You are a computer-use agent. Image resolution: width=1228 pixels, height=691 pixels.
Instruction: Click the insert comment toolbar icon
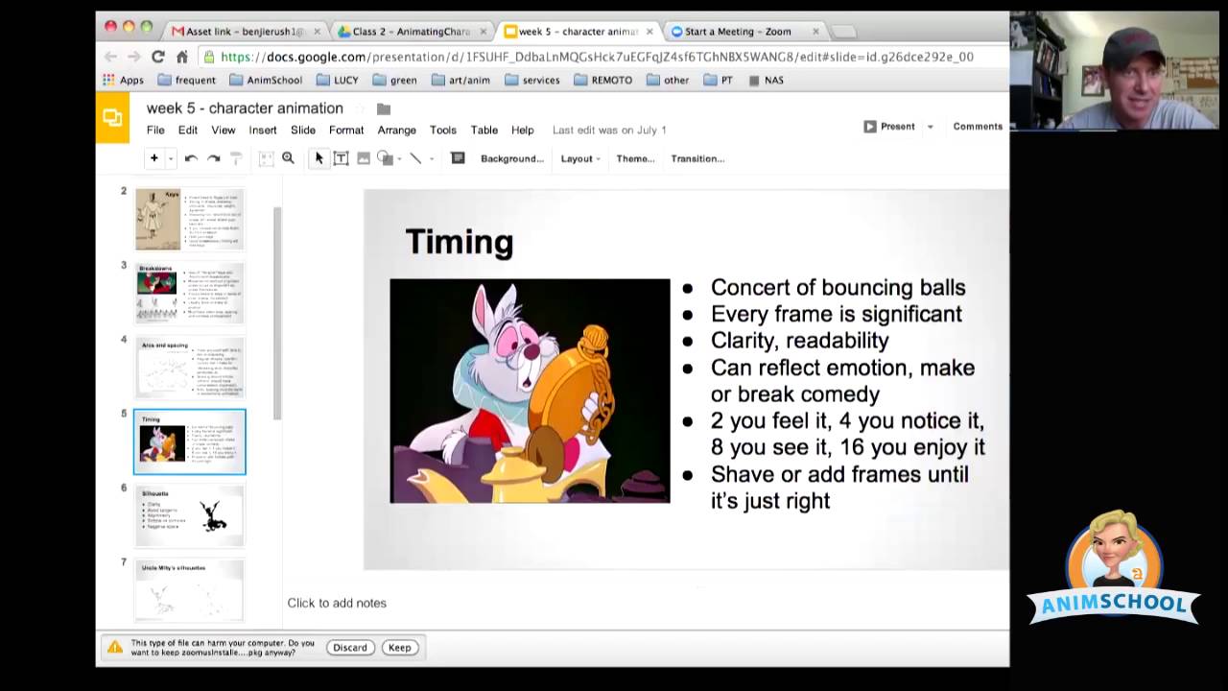pyautogui.click(x=458, y=158)
